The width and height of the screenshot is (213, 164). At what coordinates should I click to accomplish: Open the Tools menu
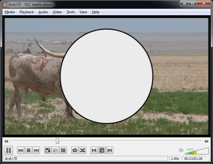[71, 12]
